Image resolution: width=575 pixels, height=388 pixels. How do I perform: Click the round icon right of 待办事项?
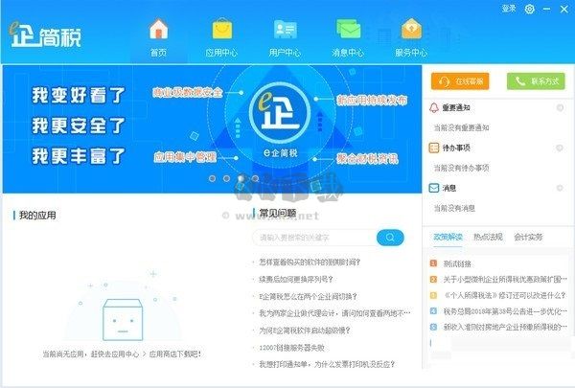(x=560, y=148)
